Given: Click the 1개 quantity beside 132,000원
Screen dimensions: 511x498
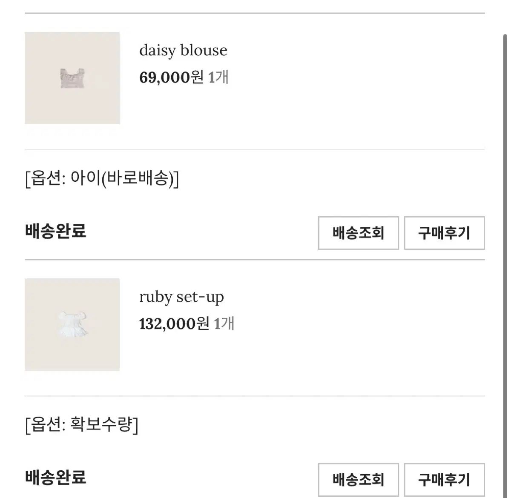Looking at the screenshot, I should [x=224, y=324].
